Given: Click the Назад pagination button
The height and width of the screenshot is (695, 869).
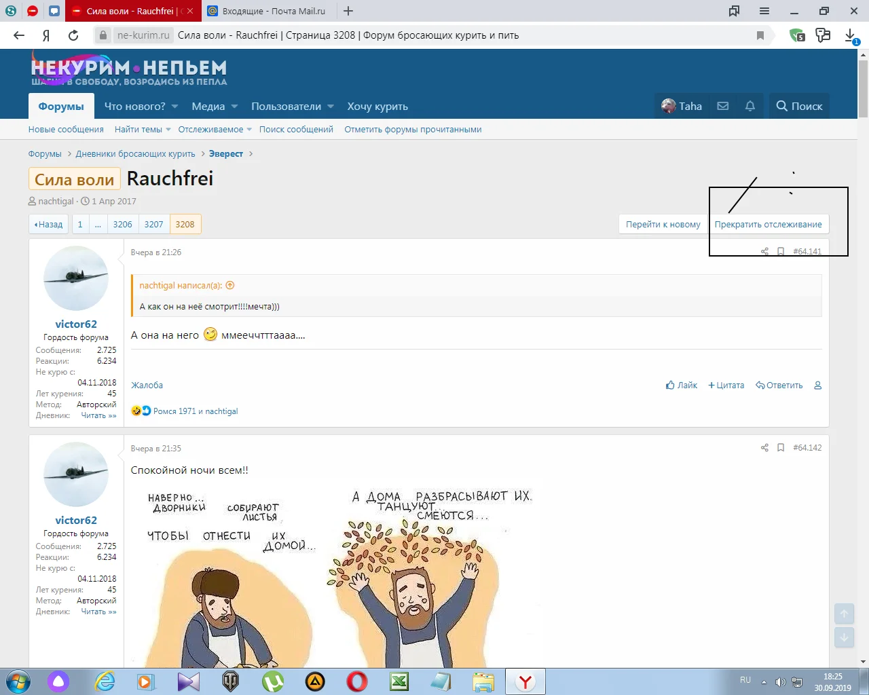Looking at the screenshot, I should (x=48, y=225).
